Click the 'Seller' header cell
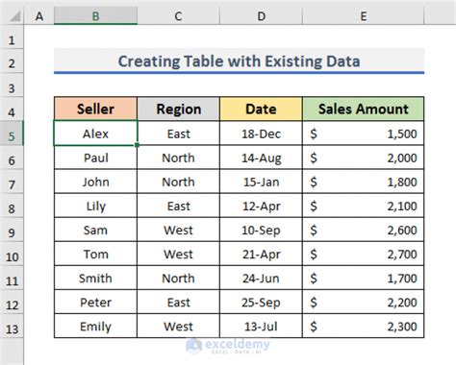Viewport: 456px width, 365px height. tap(95, 109)
